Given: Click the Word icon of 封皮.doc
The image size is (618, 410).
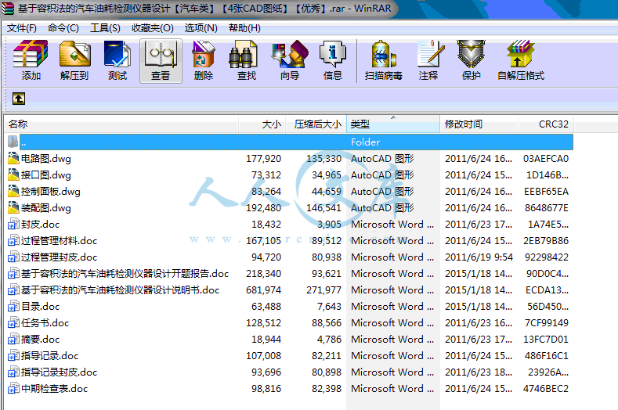Looking at the screenshot, I should pyautogui.click(x=13, y=224).
